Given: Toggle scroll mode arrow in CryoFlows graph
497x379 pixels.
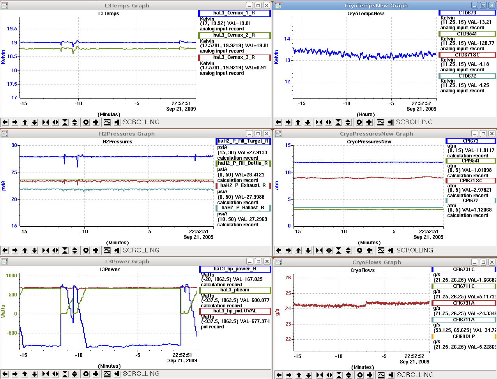Looking at the screenshot, I should tap(391, 375).
